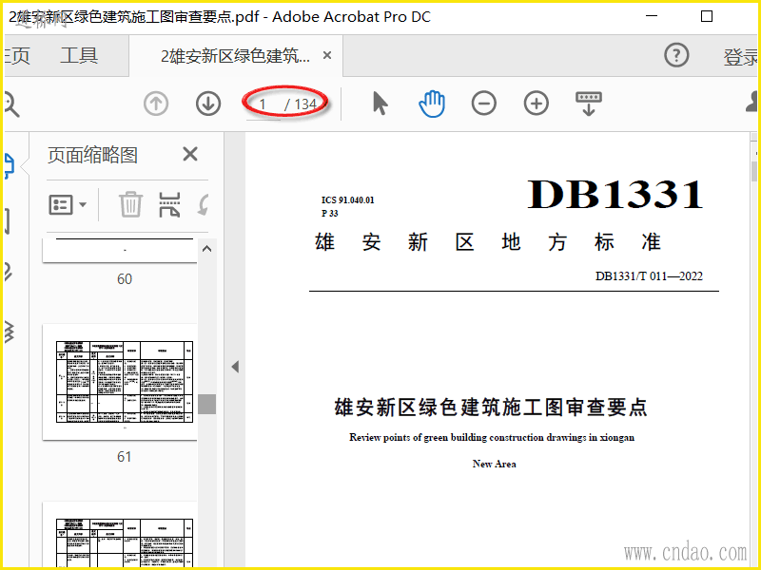Click the page label 60

point(125,278)
